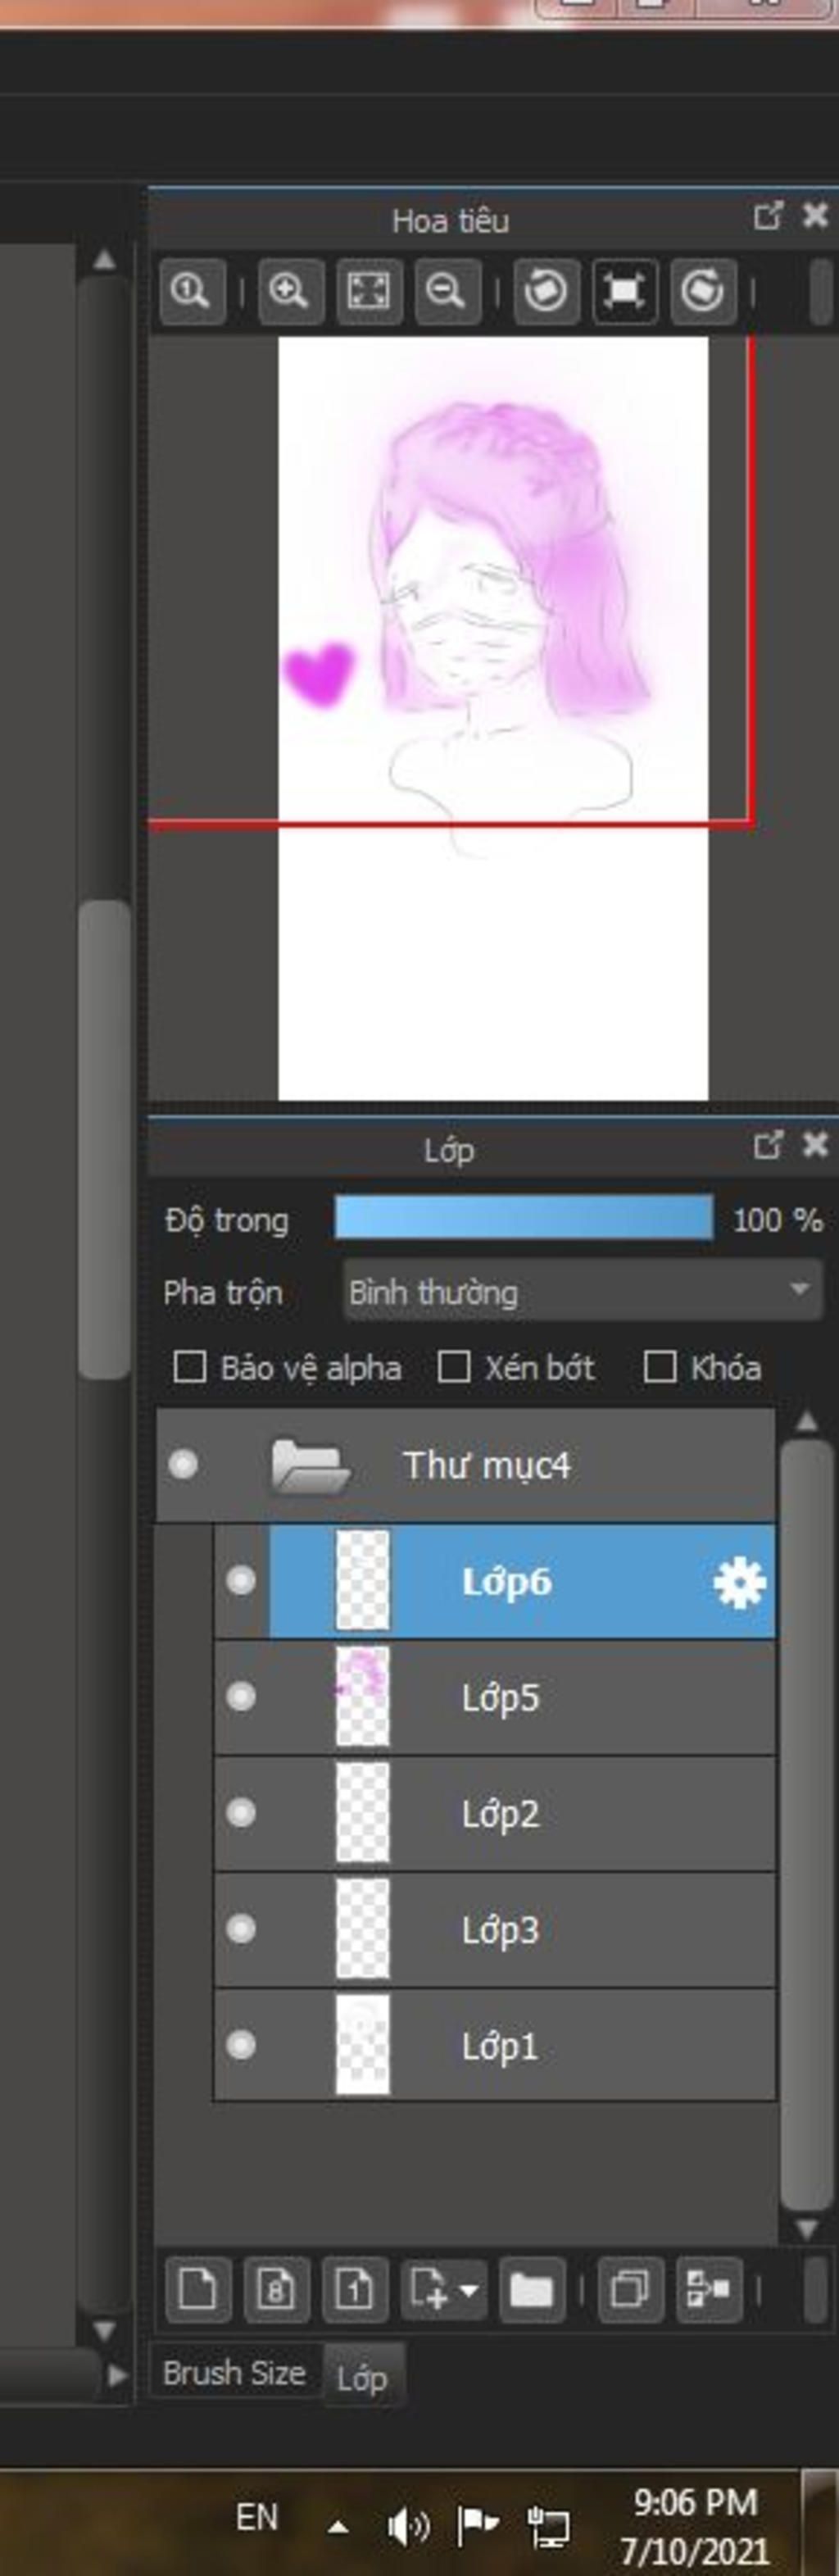Tick the Xén bớt checkbox
Viewport: 839px width, 2576px height.
454,1367
